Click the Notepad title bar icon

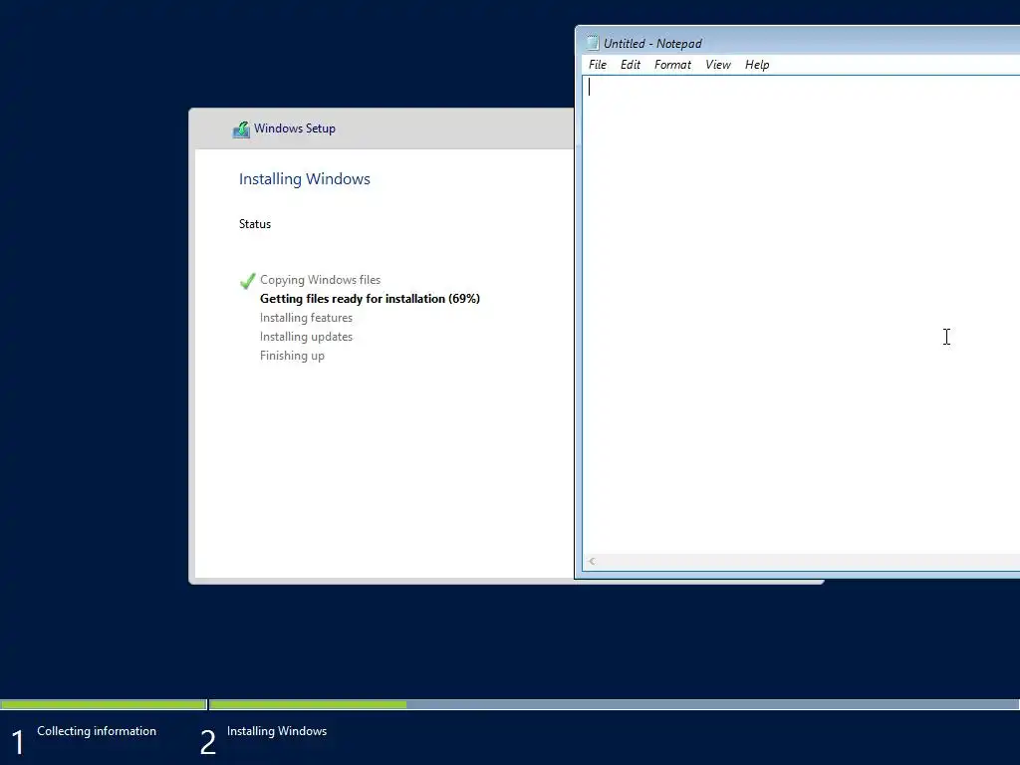(x=593, y=43)
